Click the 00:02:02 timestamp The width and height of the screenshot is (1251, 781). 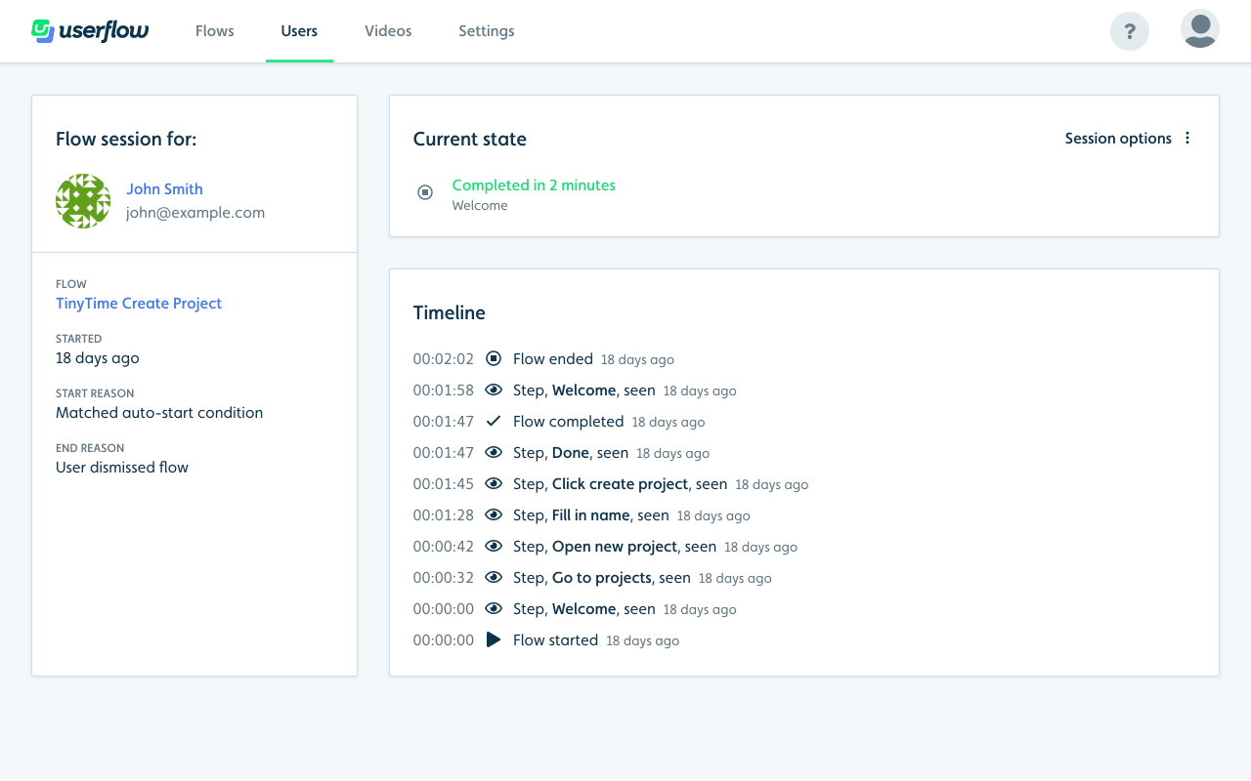coord(444,358)
